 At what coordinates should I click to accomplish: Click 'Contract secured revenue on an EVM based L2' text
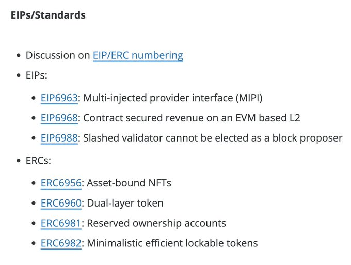192,118
